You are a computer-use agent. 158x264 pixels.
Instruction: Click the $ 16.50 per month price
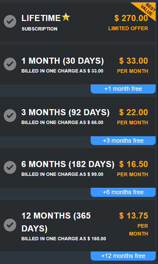pos(134,164)
